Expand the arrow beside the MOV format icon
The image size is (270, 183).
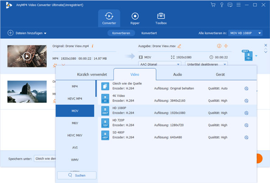[256, 56]
